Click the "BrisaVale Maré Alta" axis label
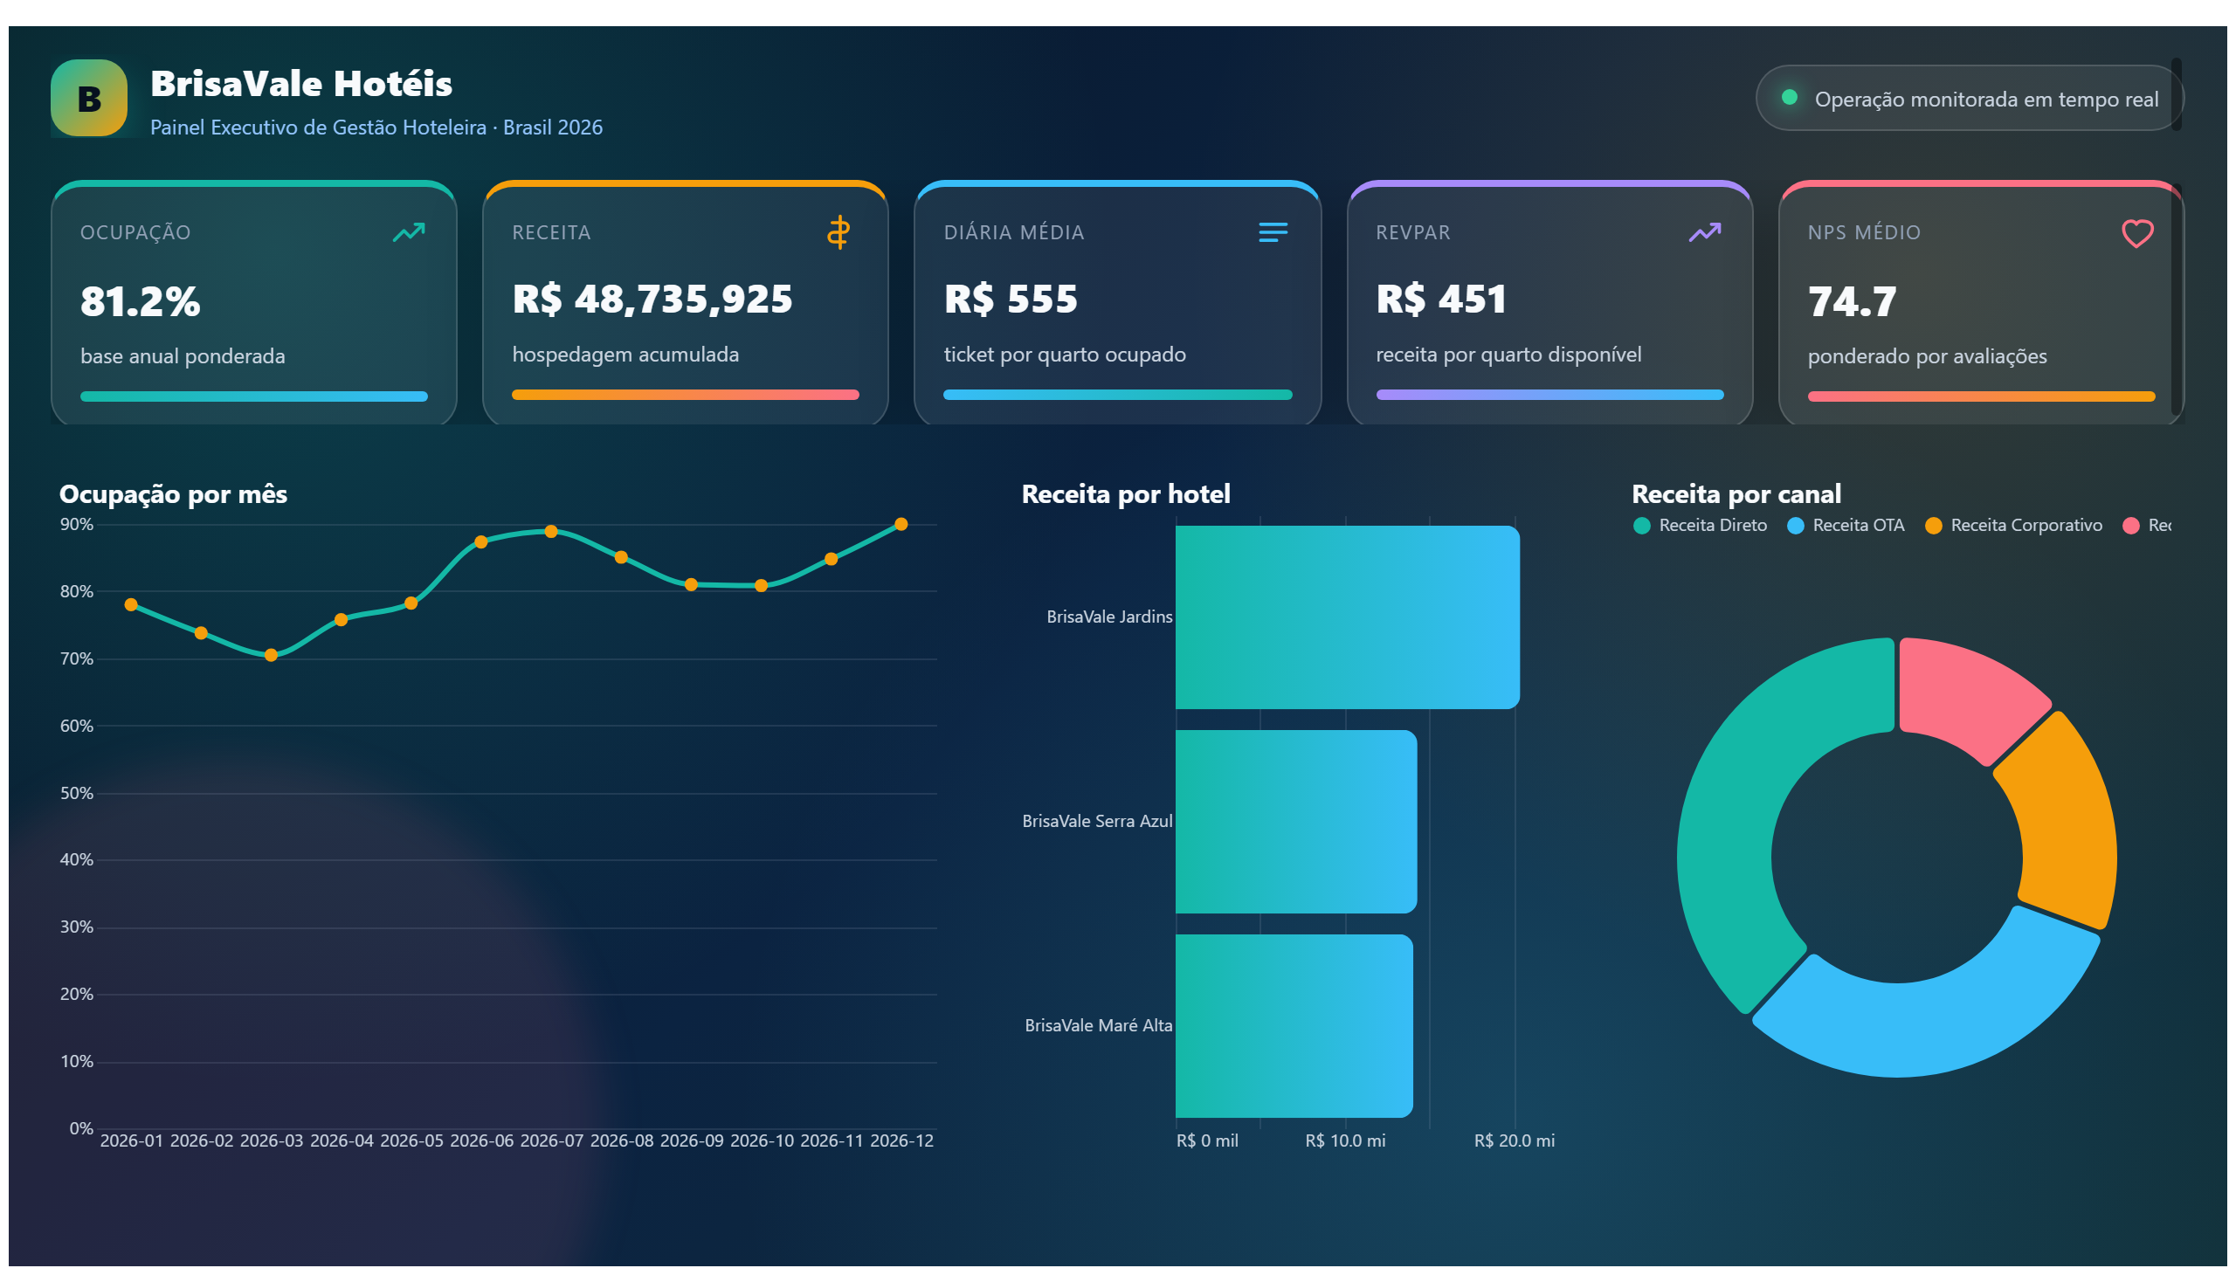 point(1098,1026)
